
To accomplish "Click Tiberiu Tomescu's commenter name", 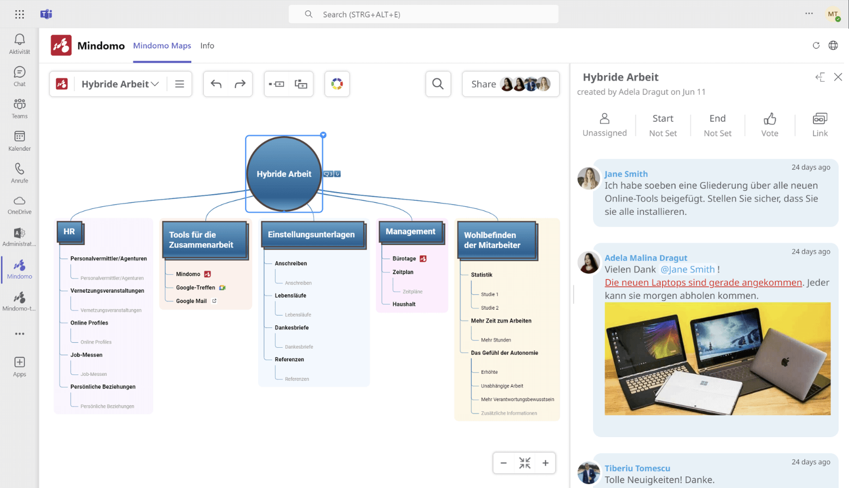I will [637, 468].
